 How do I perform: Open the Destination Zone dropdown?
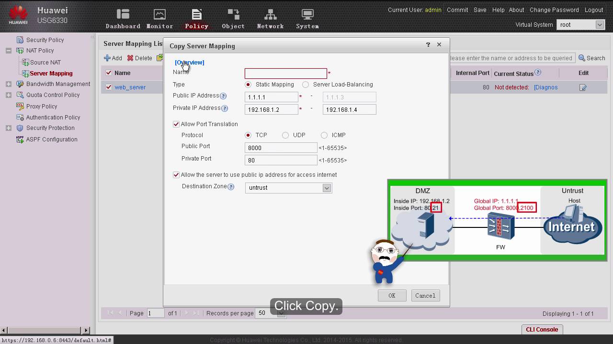tap(327, 188)
